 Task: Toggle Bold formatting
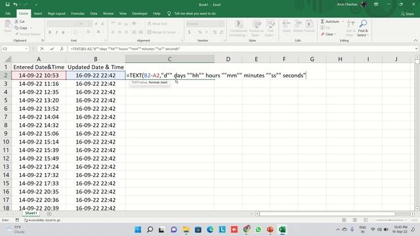pyautogui.click(x=50, y=32)
